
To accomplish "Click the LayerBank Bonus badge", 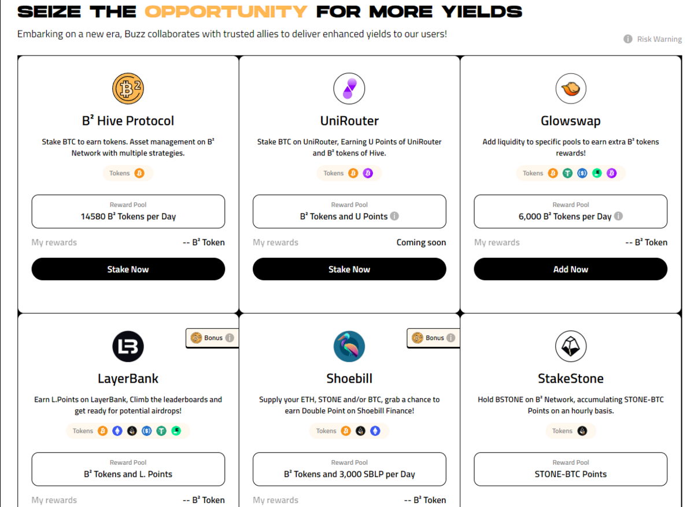I will (x=212, y=338).
